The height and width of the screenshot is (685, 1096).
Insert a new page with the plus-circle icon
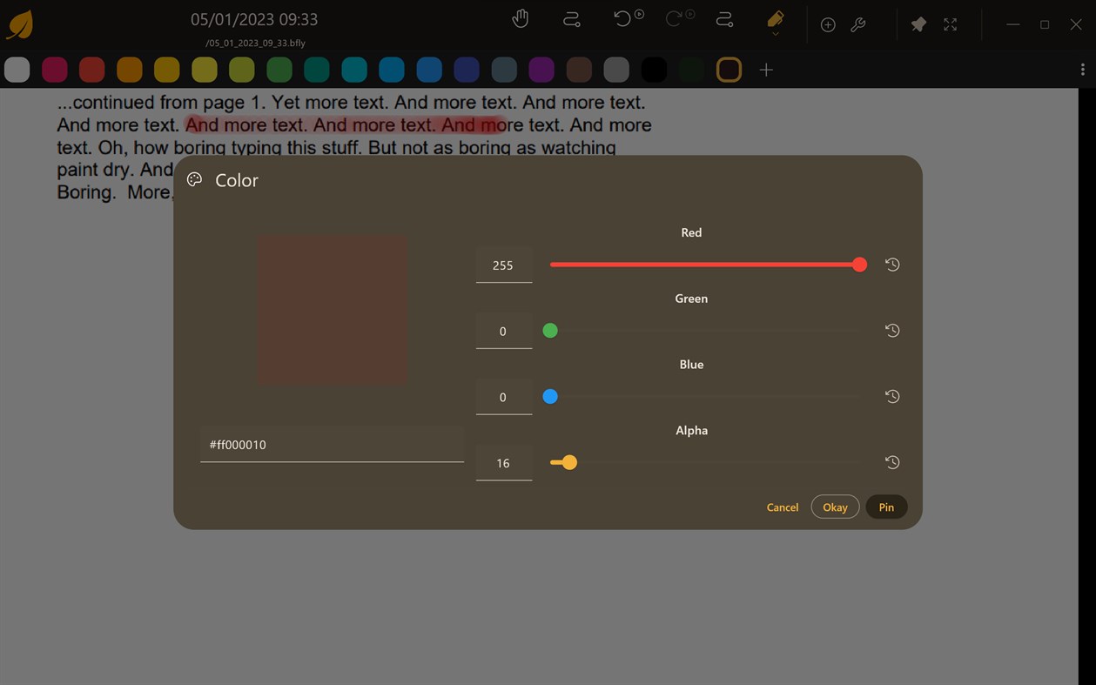click(x=828, y=24)
